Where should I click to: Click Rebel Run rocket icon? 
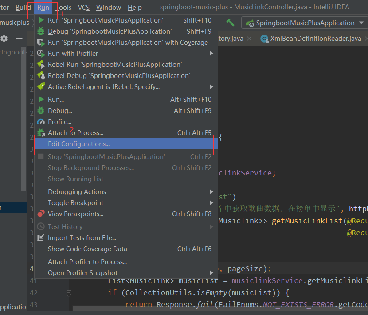tap(41, 65)
